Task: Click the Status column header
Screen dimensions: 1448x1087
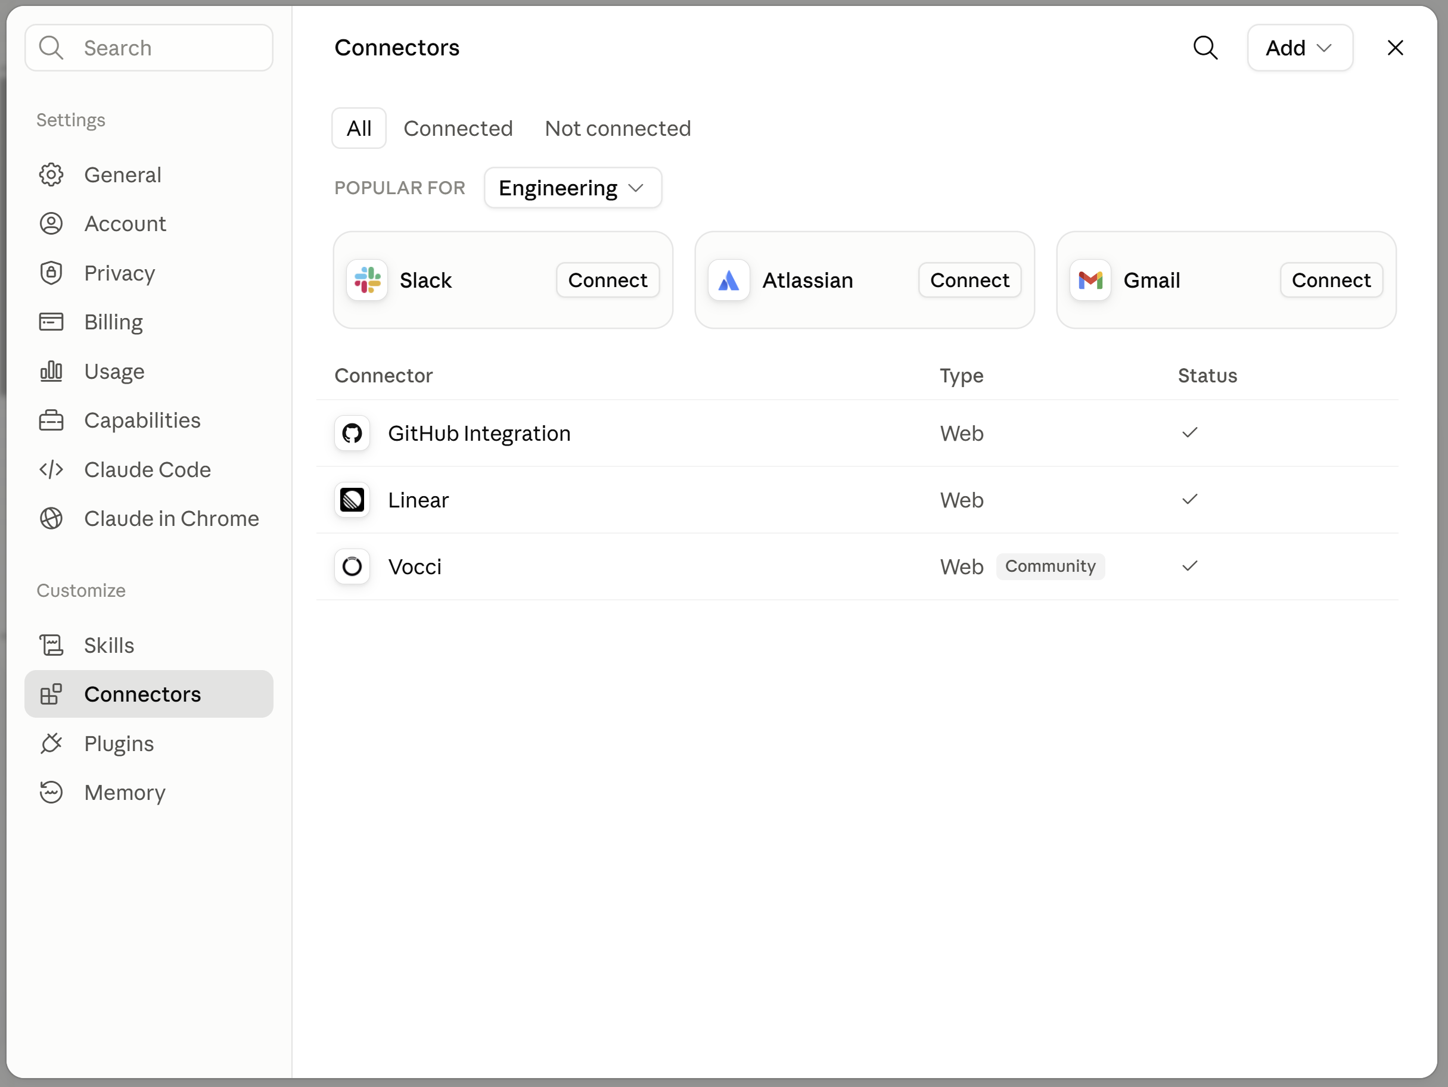Action: coord(1207,376)
